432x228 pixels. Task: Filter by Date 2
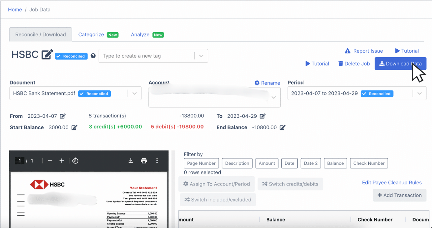pyautogui.click(x=311, y=163)
